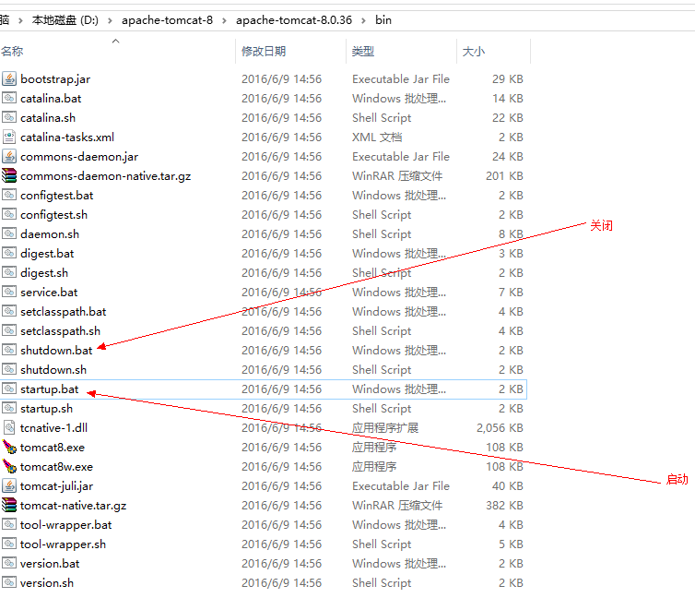Screen dimensions: 695x598
Task: Select the tomcat8w.exe file name
Action: 57,467
